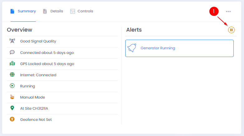Image resolution: width=244 pixels, height=136 pixels.
Task: Click the connection chat bubble icon
Action: [x=12, y=52]
